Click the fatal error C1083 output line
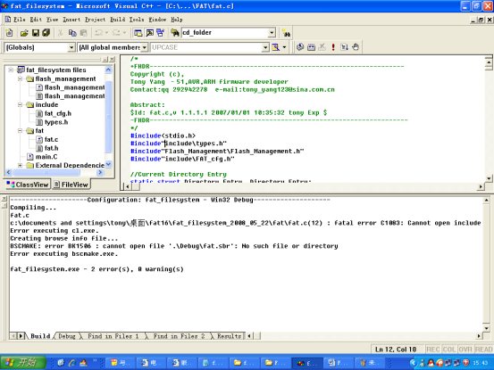 [246, 223]
